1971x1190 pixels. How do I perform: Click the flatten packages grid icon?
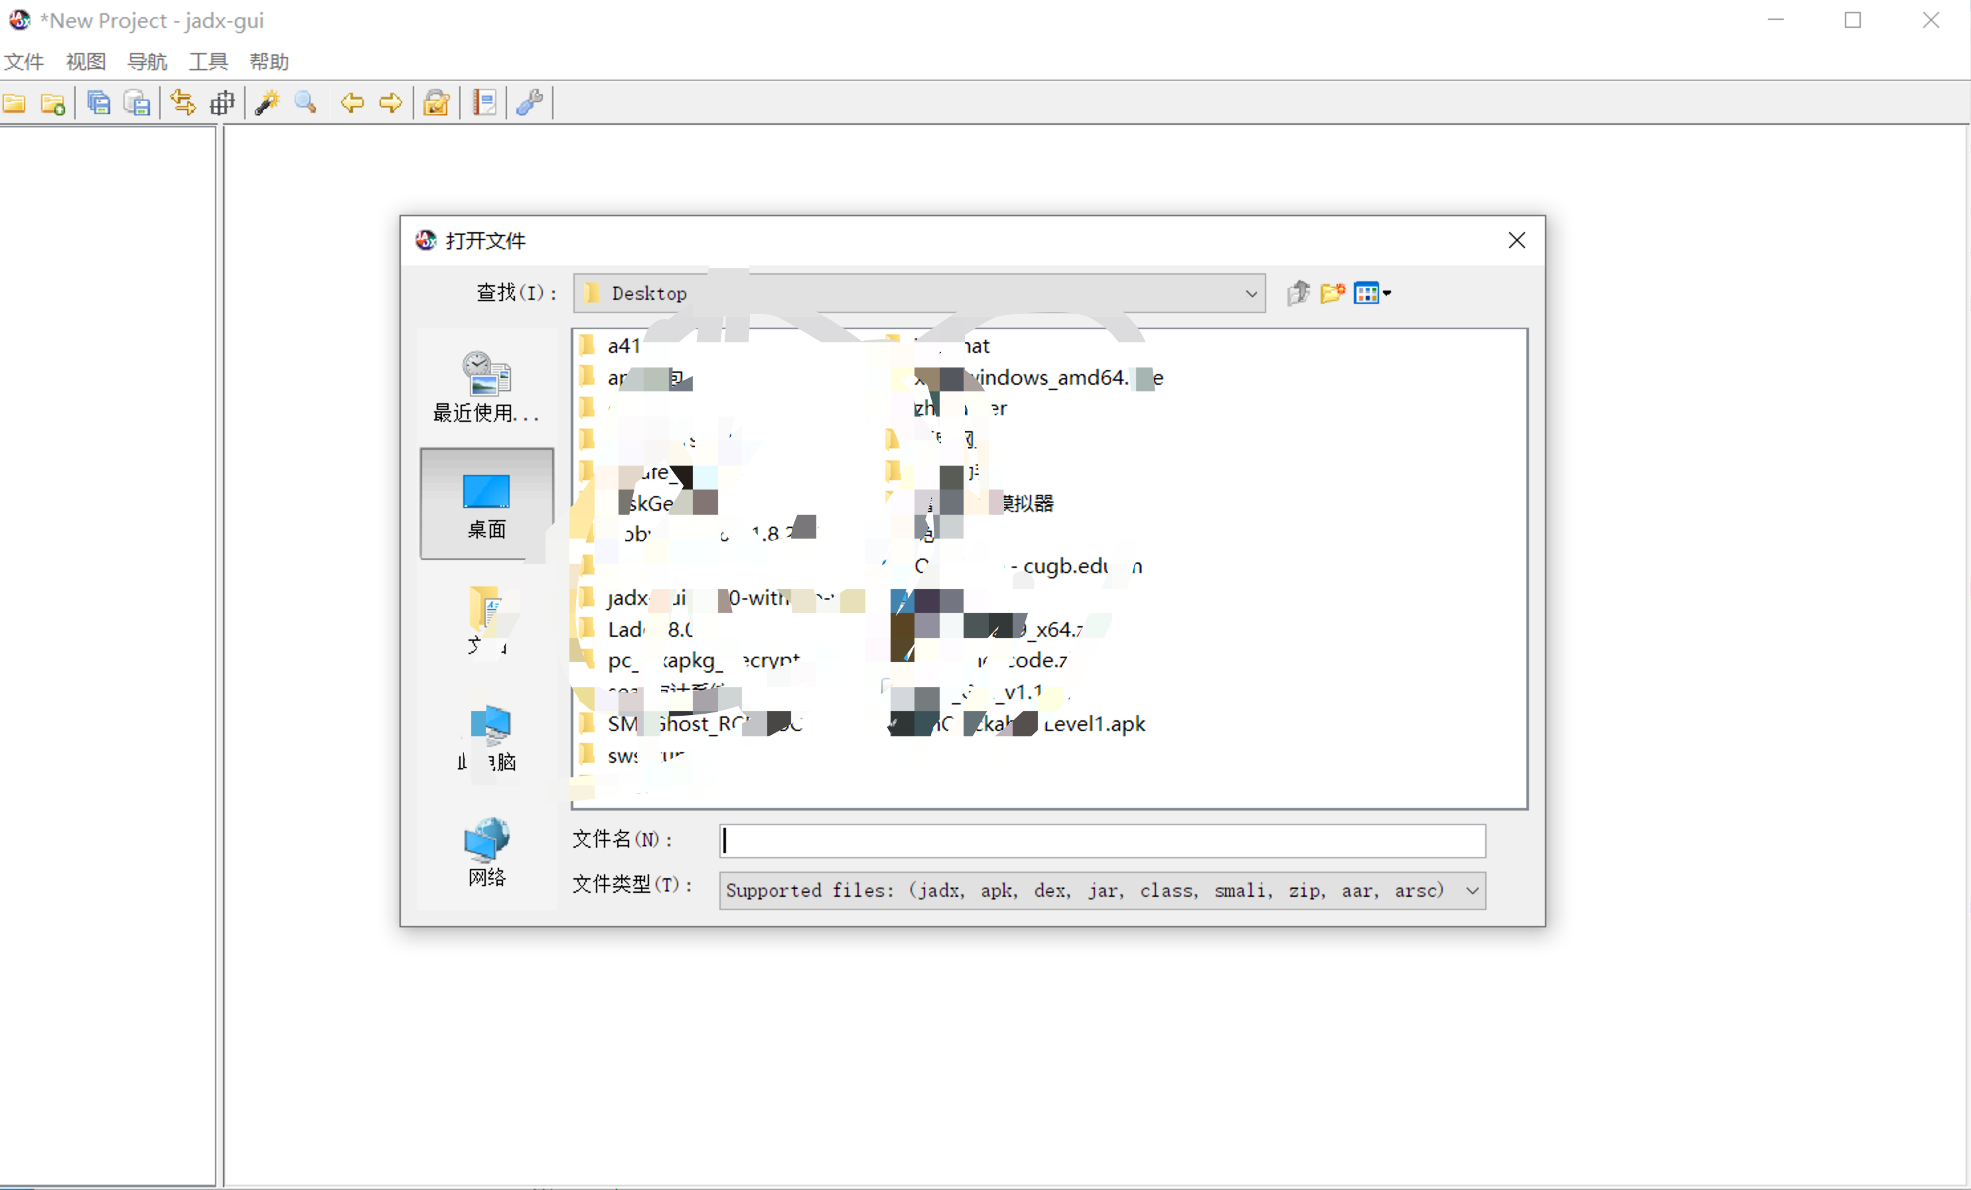click(x=222, y=103)
